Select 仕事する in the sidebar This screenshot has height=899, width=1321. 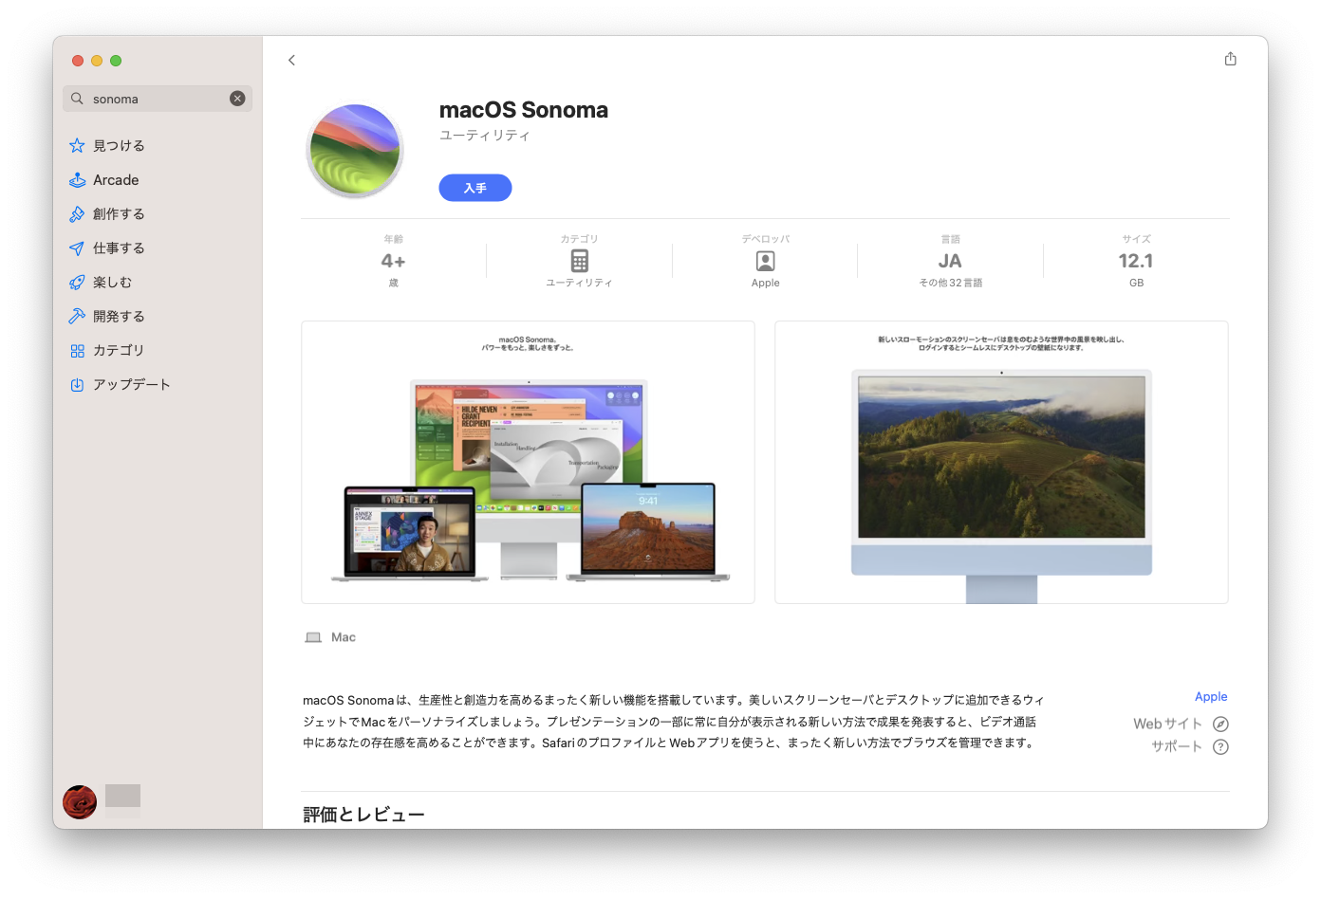click(x=119, y=248)
